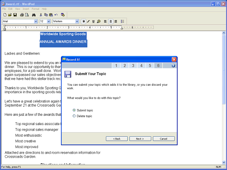
Task: Align text left
Action: [105, 21]
